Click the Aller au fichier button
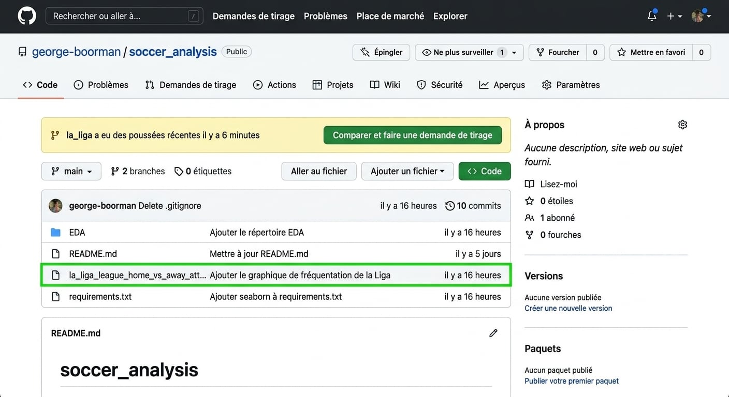This screenshot has height=397, width=729. tap(319, 171)
